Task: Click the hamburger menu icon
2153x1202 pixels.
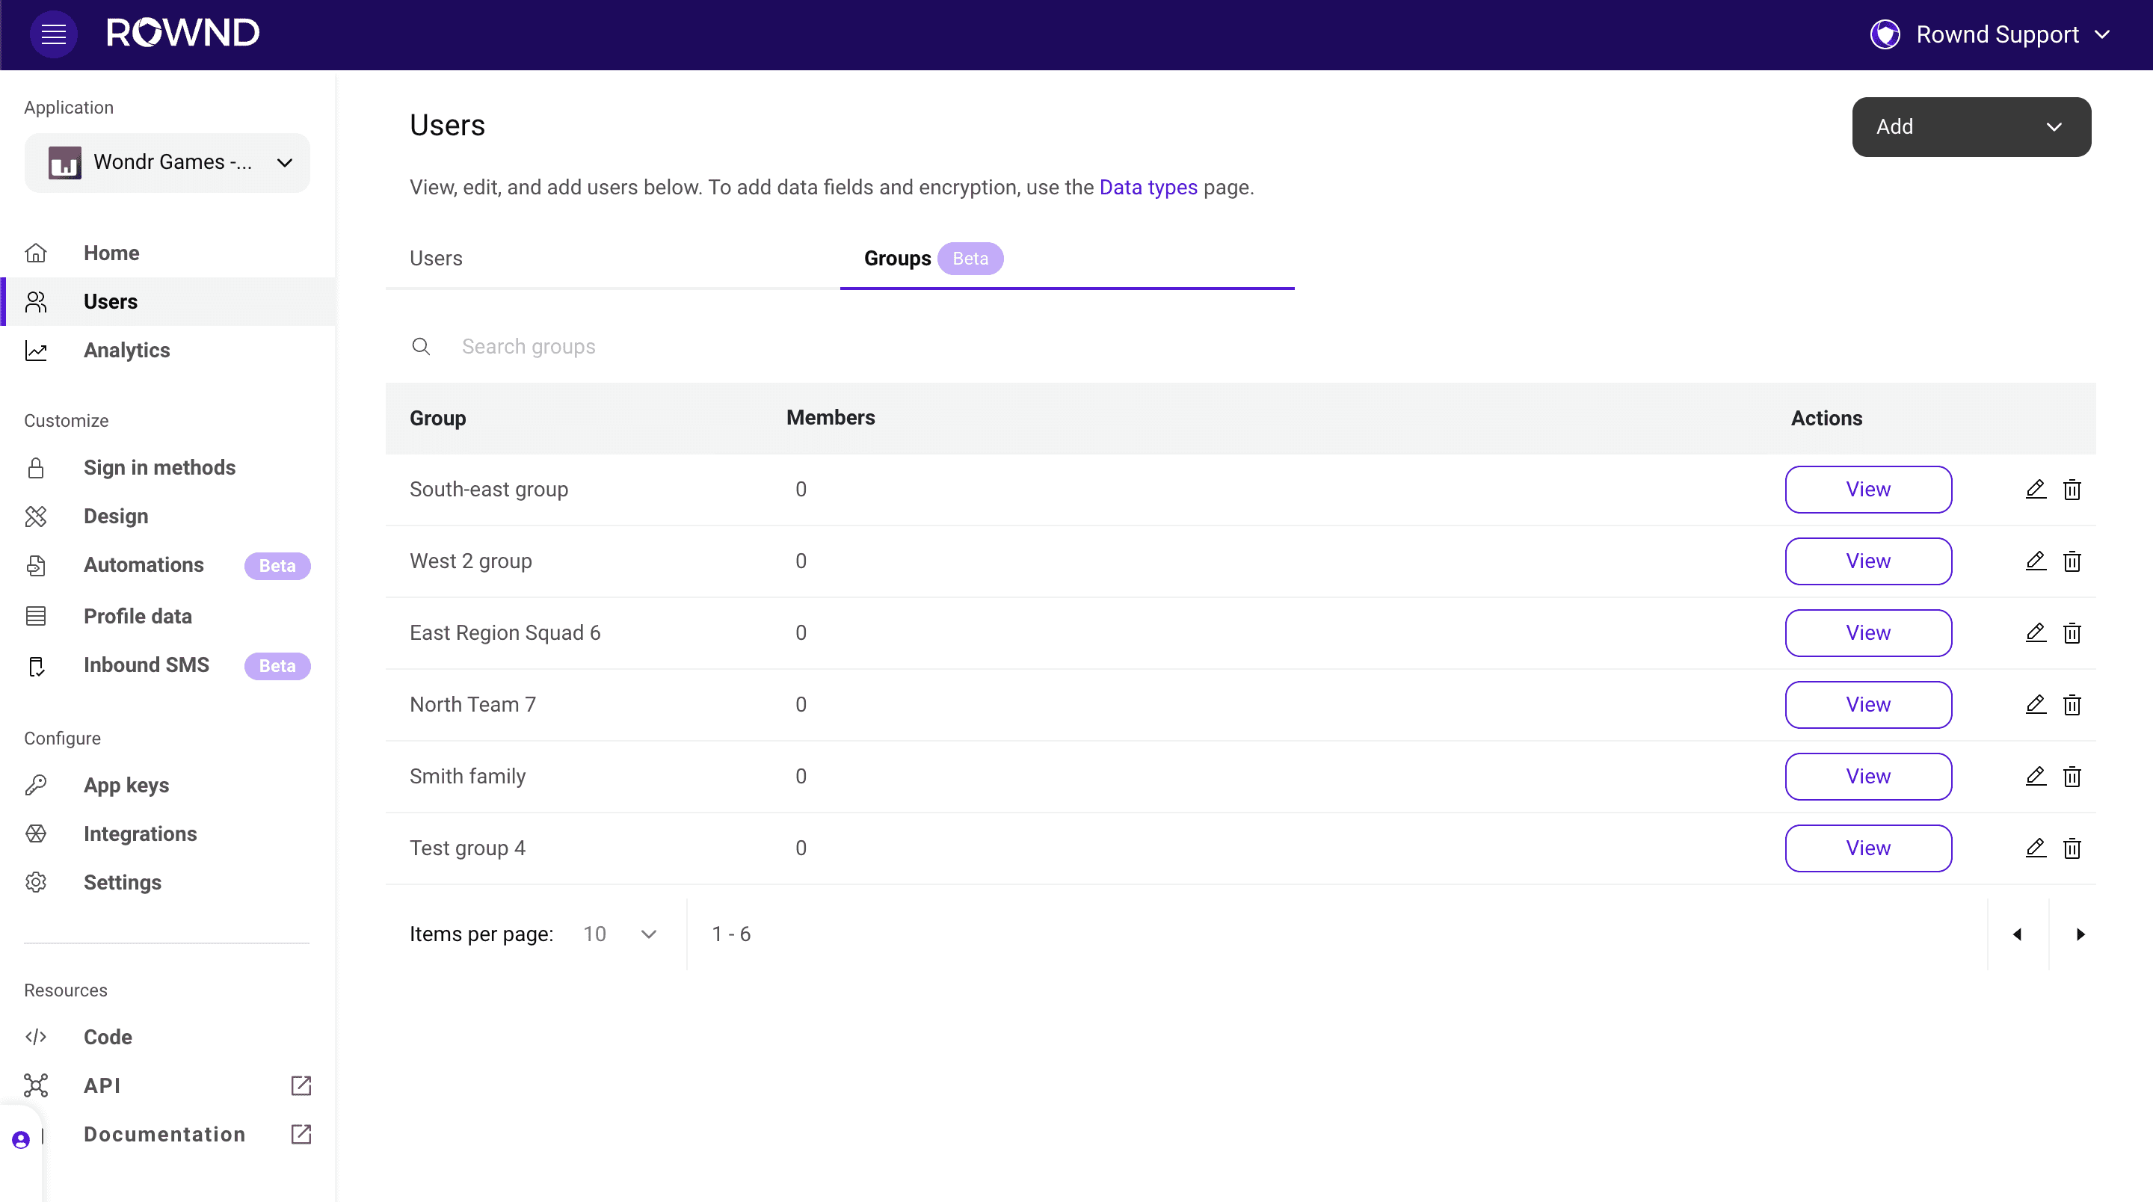Action: coord(54,34)
